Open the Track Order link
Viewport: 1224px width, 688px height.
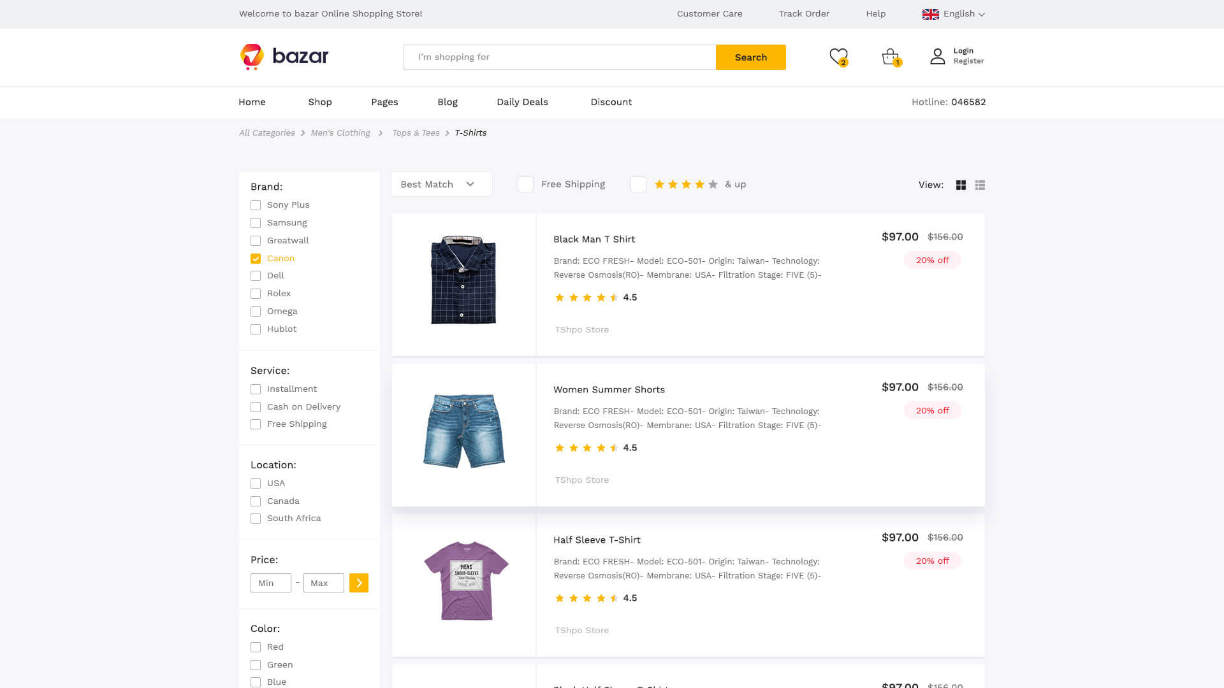click(x=804, y=14)
